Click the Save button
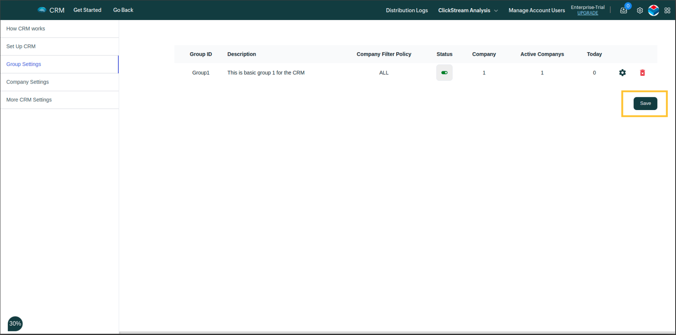Screen dimensions: 676x335 [645, 104]
